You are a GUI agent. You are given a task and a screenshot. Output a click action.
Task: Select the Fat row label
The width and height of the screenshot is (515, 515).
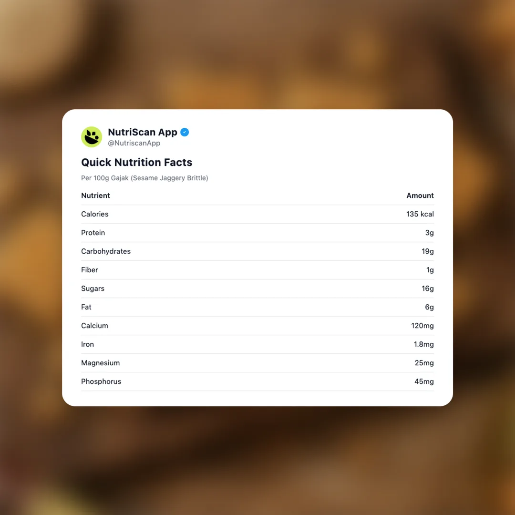pos(86,307)
